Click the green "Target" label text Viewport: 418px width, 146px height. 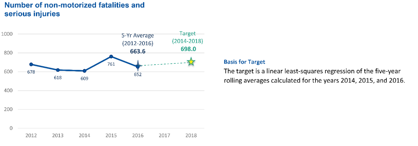coord(187,33)
